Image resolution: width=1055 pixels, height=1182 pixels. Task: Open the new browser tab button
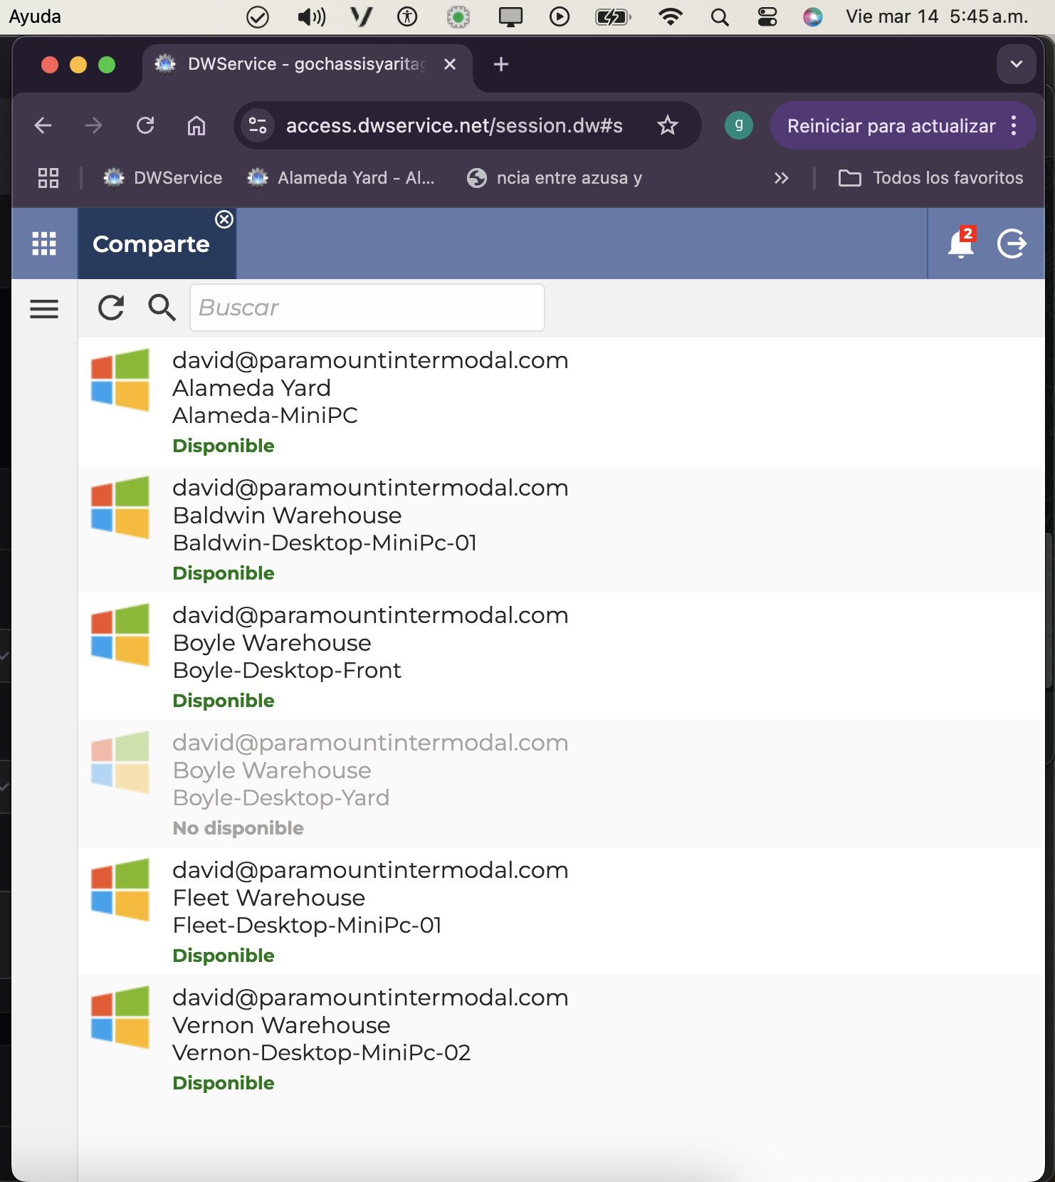tap(501, 64)
